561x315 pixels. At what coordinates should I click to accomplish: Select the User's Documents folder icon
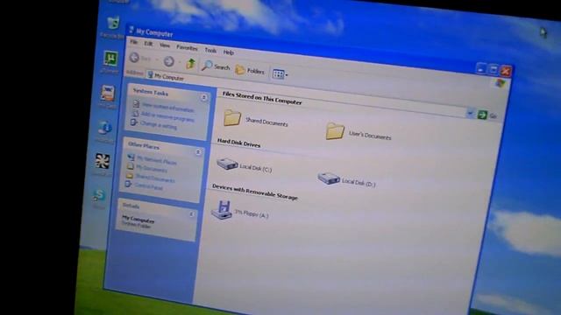335,131
